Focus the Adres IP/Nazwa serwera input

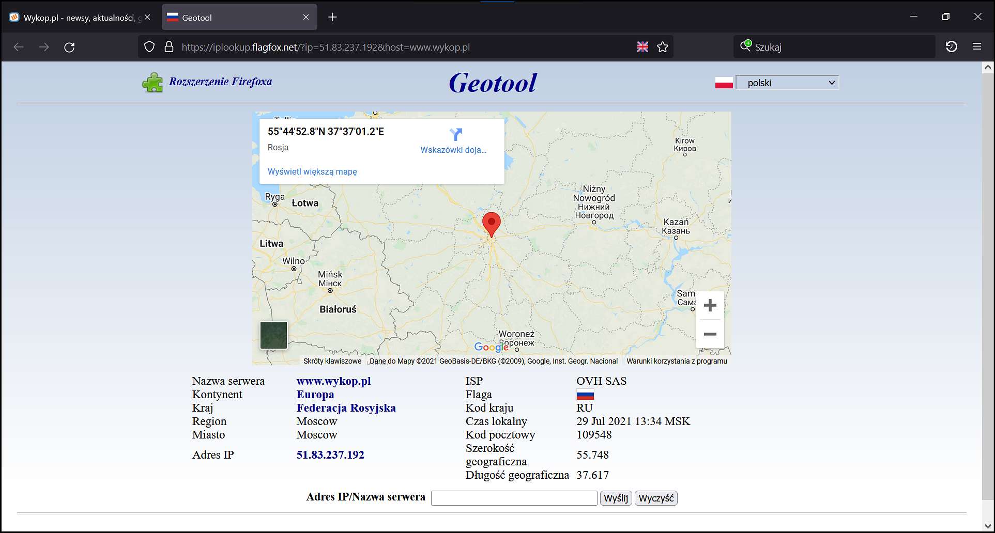click(x=514, y=498)
